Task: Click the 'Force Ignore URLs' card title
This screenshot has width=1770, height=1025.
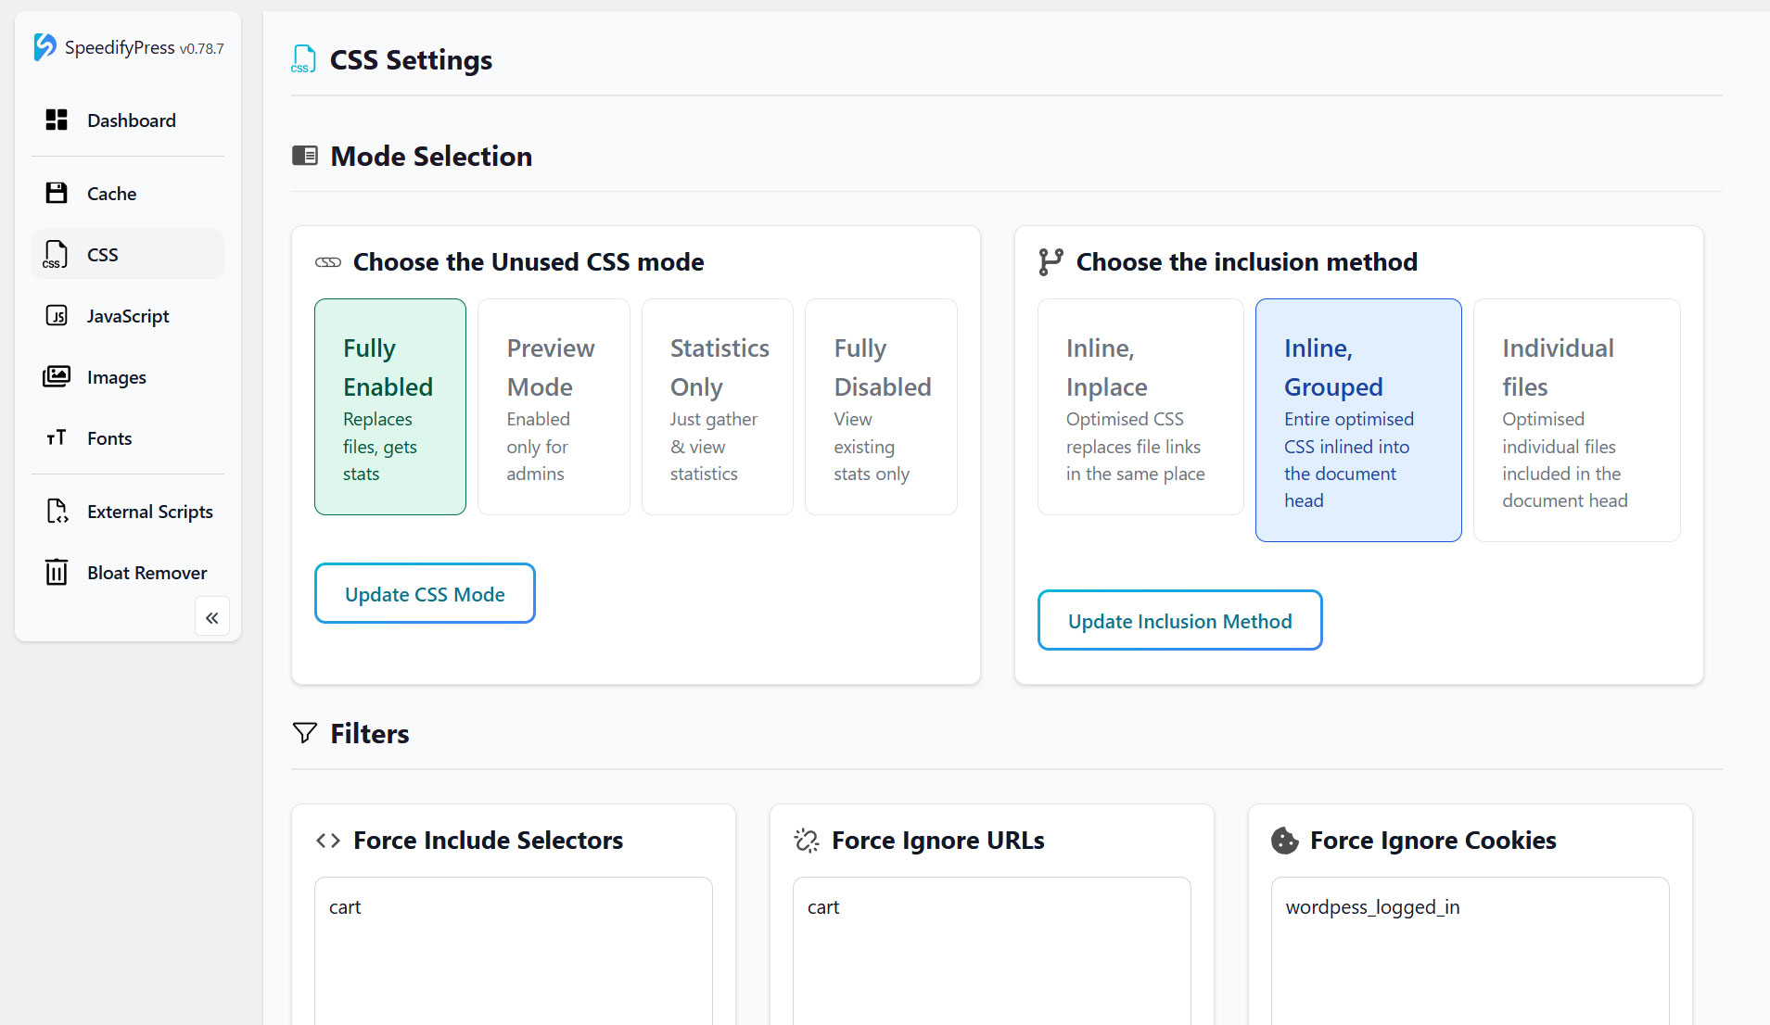Action: pyautogui.click(x=938, y=841)
